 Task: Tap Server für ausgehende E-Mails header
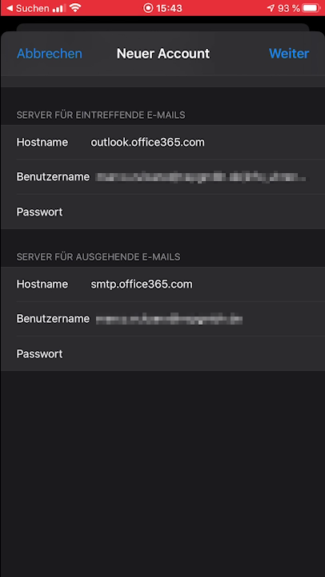[x=98, y=257]
